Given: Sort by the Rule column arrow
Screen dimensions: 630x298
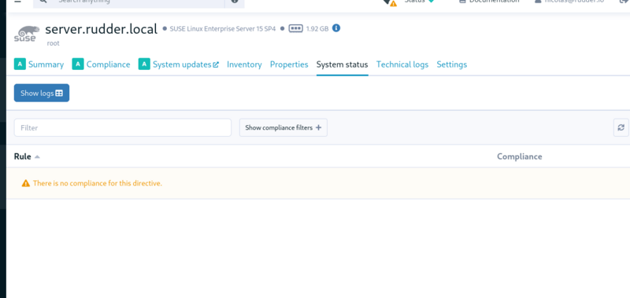Looking at the screenshot, I should tap(37, 156).
